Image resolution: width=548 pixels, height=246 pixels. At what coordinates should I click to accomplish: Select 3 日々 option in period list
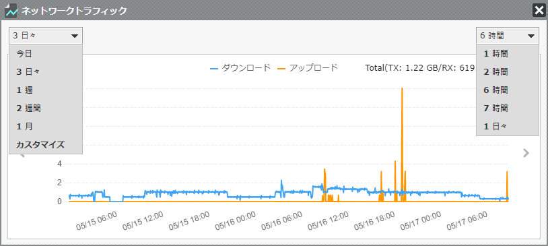click(x=46, y=72)
